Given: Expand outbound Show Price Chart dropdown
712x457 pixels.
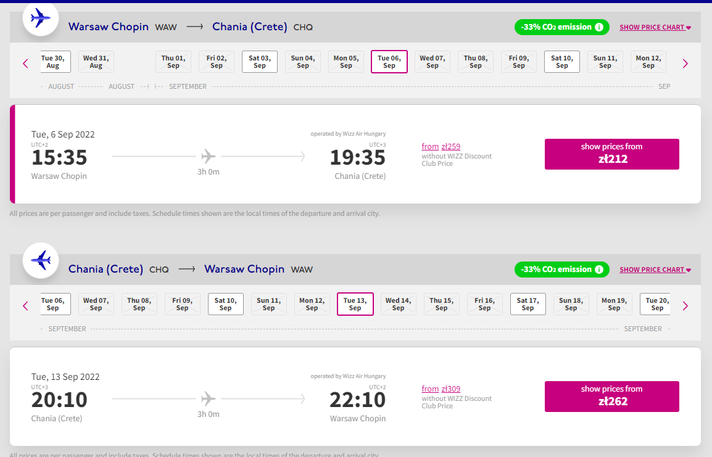Looking at the screenshot, I should tap(655, 27).
